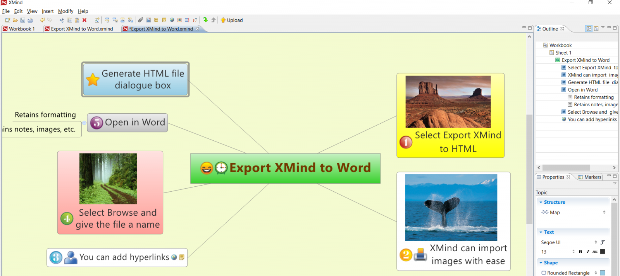Click the Copy toolbar icon

point(69,20)
